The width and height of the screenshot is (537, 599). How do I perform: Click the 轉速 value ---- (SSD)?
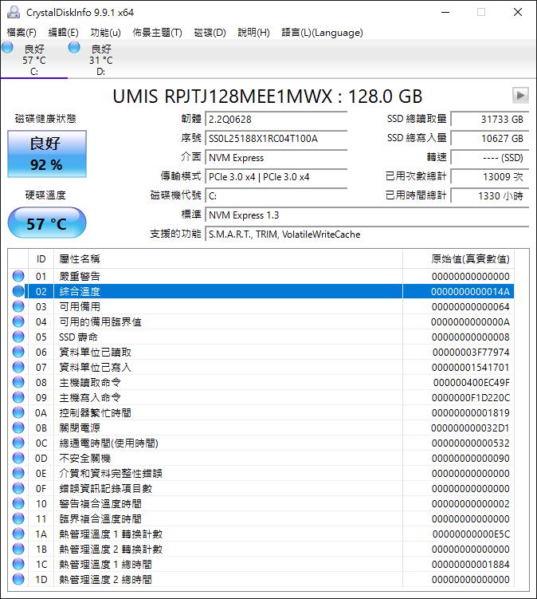tap(490, 157)
